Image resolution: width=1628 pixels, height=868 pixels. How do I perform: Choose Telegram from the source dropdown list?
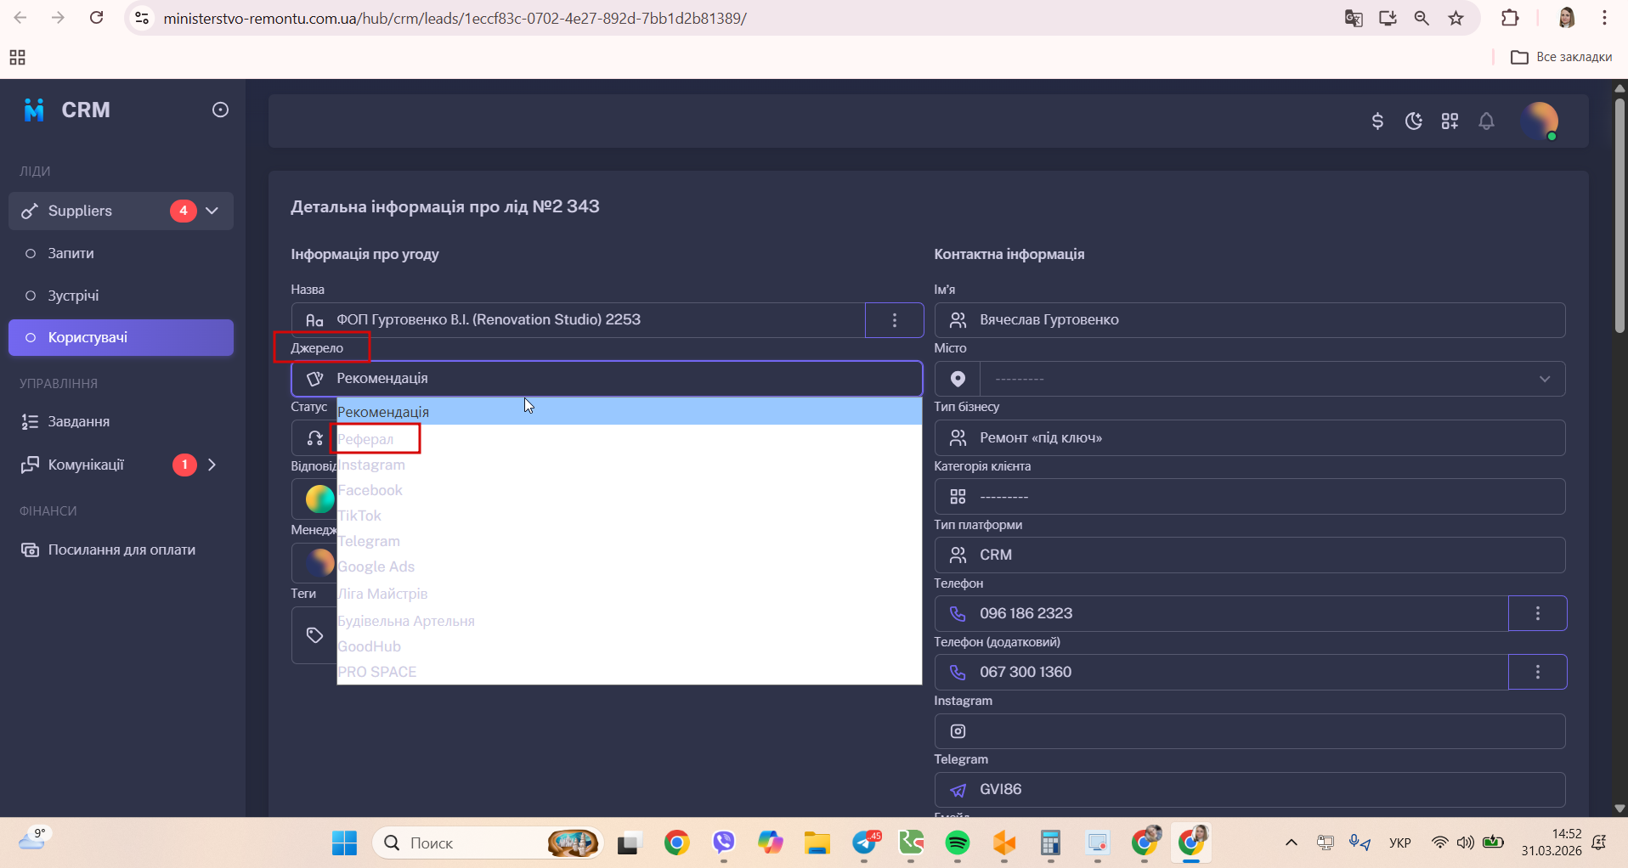[x=630, y=541]
